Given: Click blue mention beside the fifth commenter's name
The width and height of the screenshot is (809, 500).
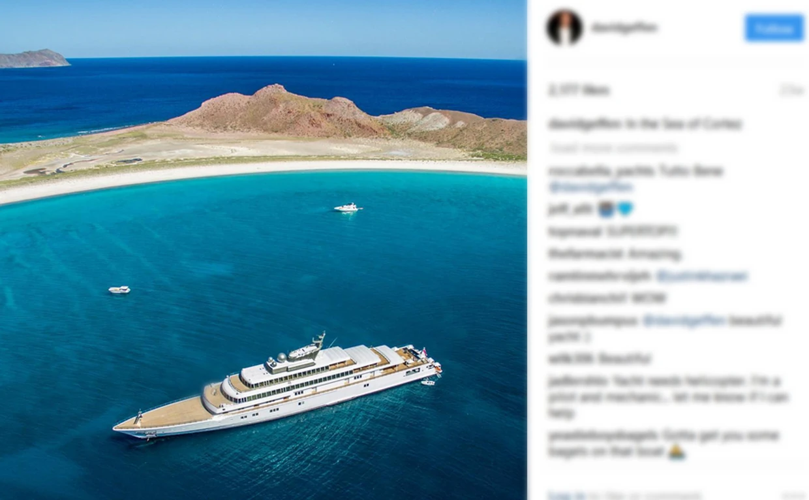Looking at the screenshot, I should (702, 276).
